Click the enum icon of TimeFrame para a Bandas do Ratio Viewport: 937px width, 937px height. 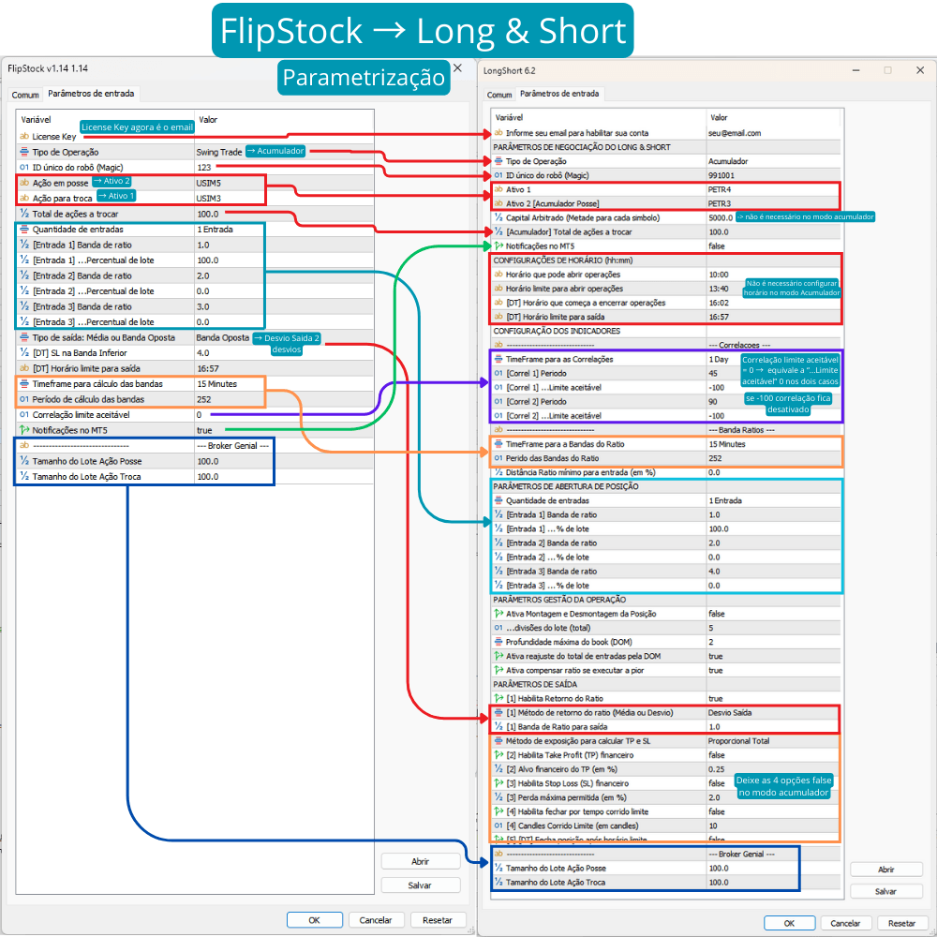498,444
